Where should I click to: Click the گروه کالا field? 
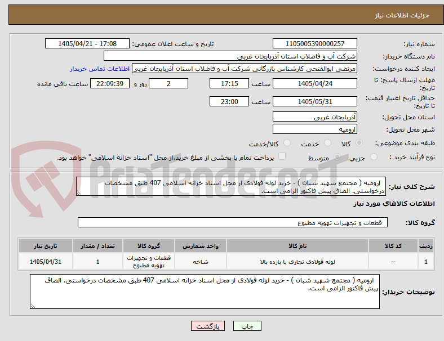[x=233, y=222]
